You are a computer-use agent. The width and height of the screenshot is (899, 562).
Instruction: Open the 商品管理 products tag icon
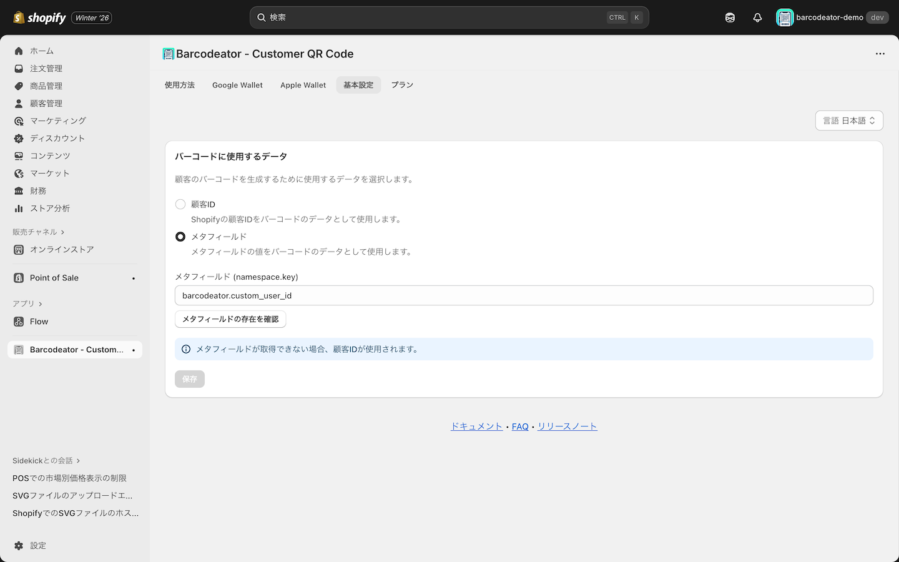coord(18,86)
